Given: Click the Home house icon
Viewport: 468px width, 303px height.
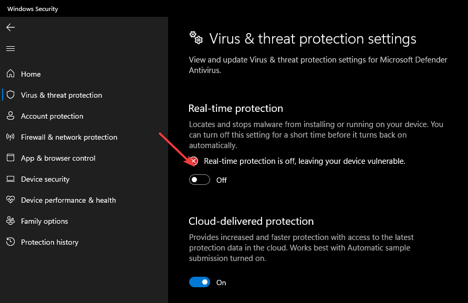Looking at the screenshot, I should 11,74.
